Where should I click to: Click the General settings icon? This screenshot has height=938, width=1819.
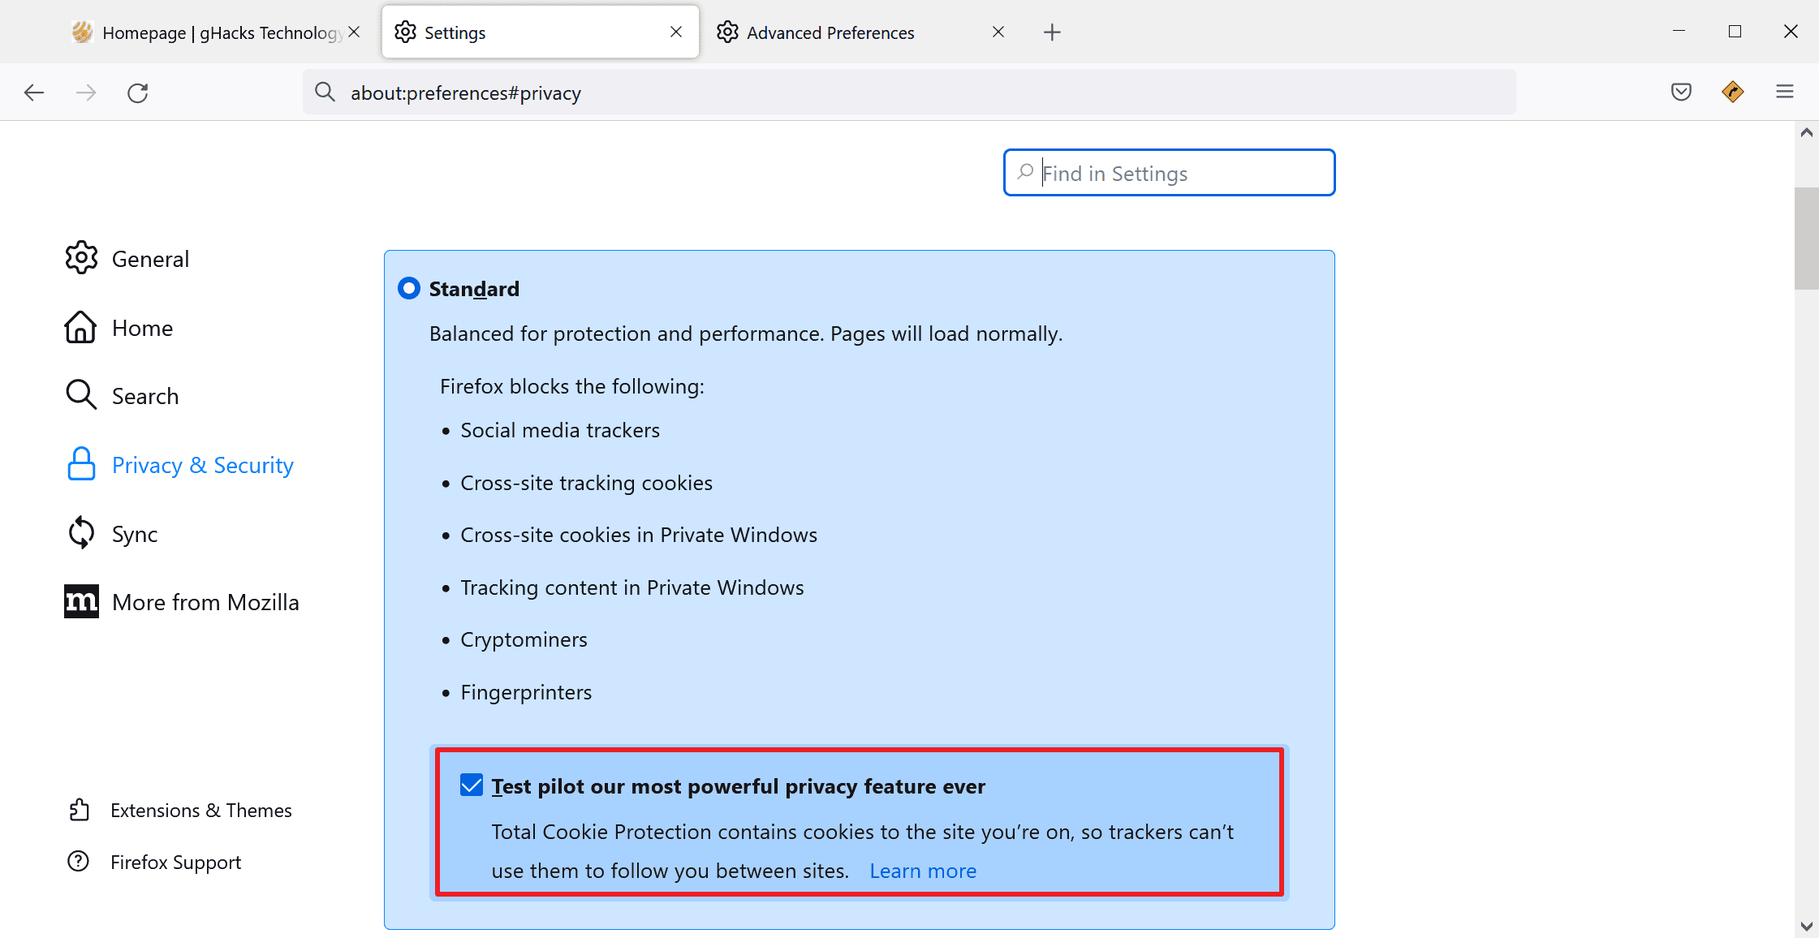81,258
